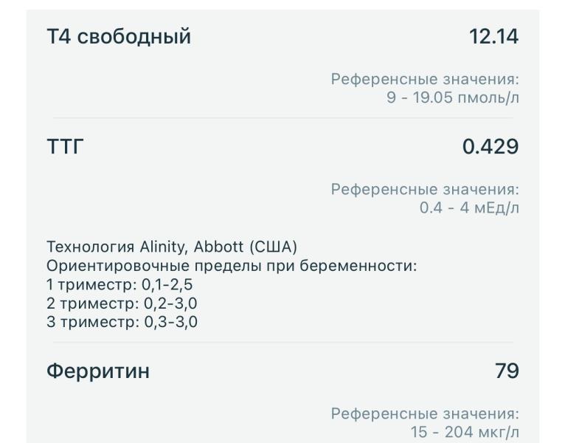Tap Референсные значения label under ТТГ
The image size is (565, 443).
(x=425, y=189)
